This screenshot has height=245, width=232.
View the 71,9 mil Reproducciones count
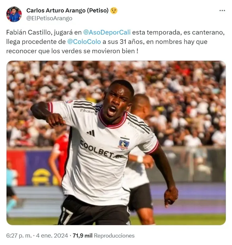[104, 235]
